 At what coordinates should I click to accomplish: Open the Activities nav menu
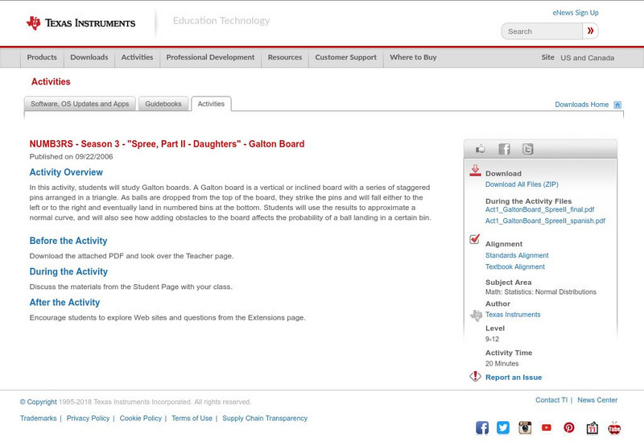coord(137,57)
